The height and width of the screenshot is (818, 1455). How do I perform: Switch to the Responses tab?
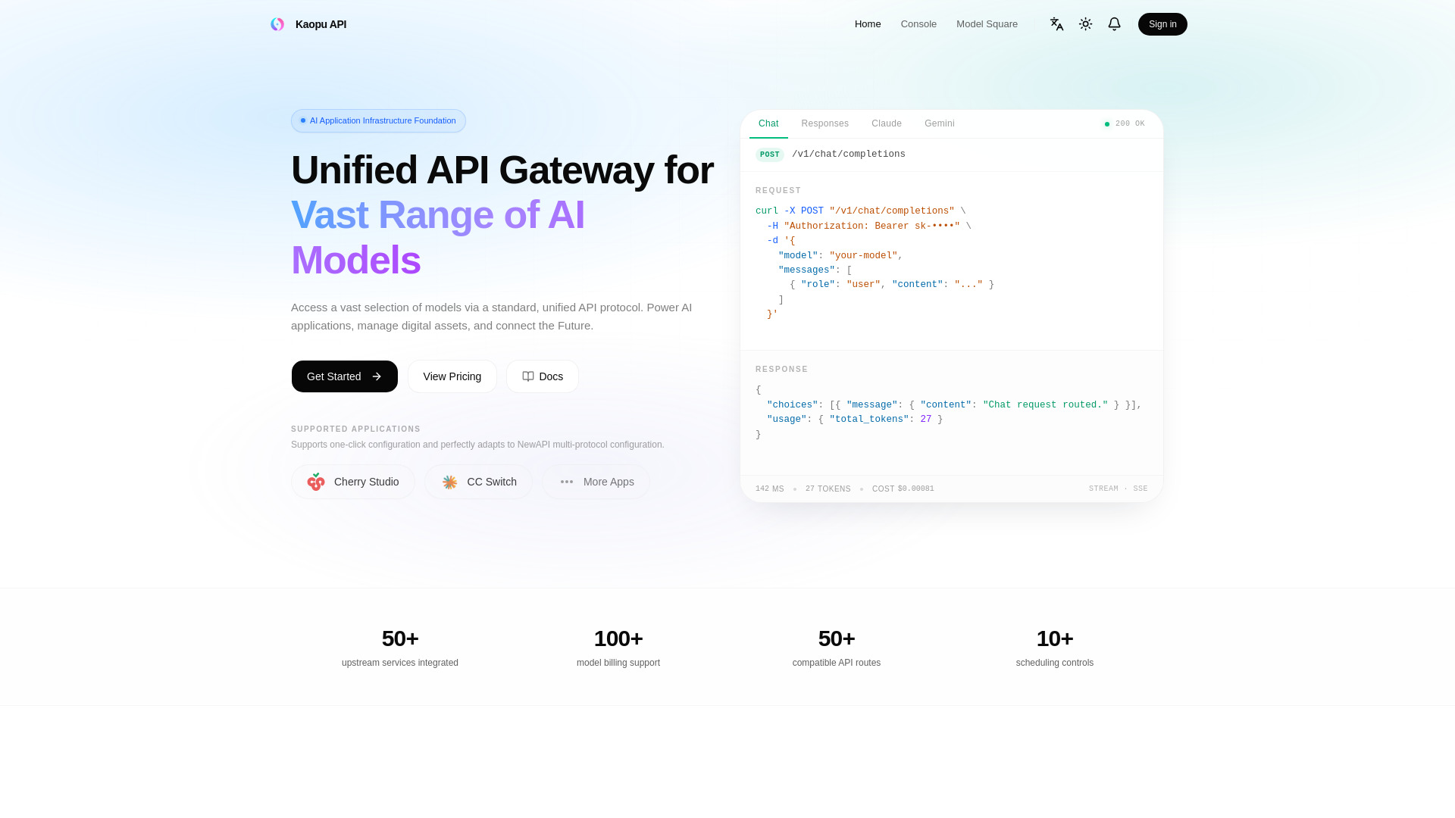tap(825, 123)
